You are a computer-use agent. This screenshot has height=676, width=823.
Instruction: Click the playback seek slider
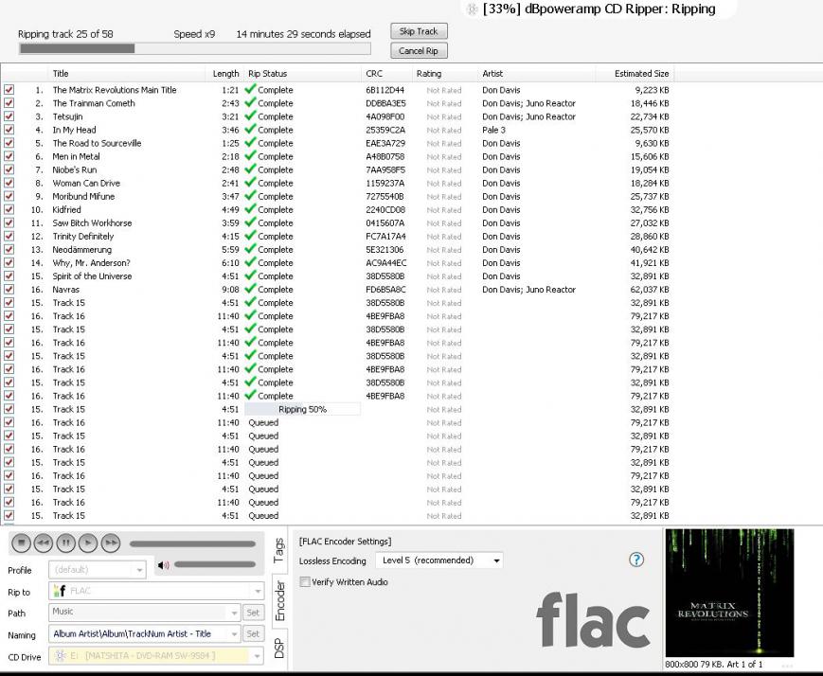point(192,543)
